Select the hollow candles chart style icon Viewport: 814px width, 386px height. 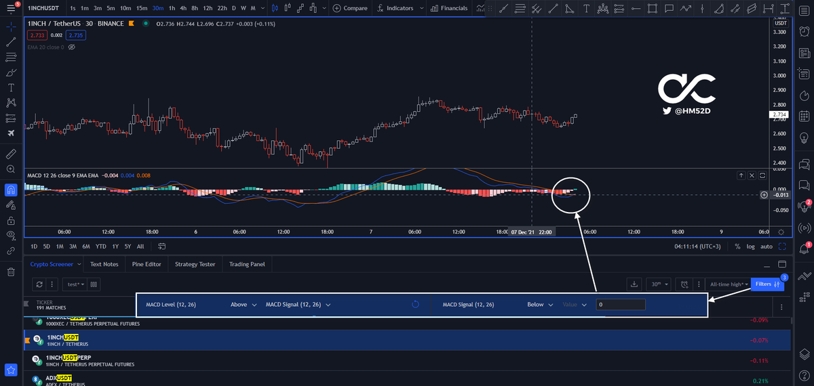point(288,8)
